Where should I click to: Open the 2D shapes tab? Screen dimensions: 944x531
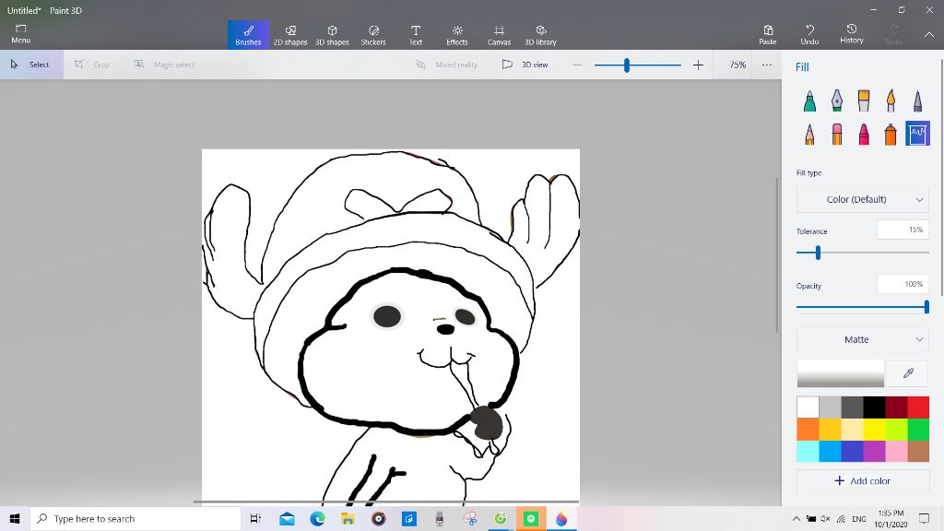click(x=290, y=35)
